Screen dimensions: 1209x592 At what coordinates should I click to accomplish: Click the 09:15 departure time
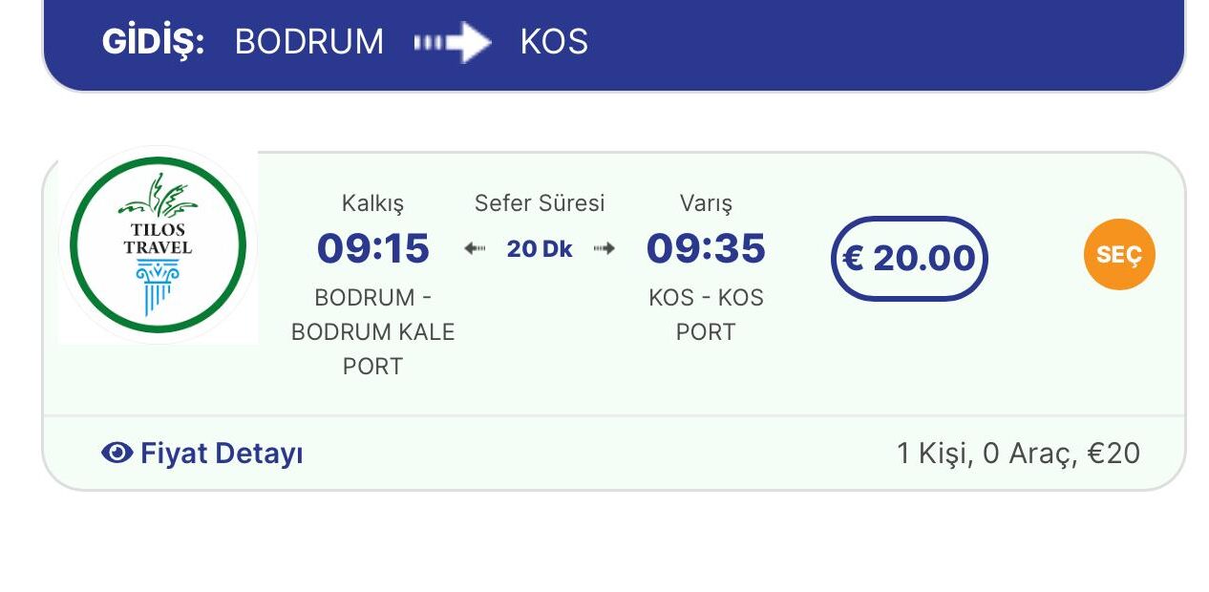tap(373, 248)
